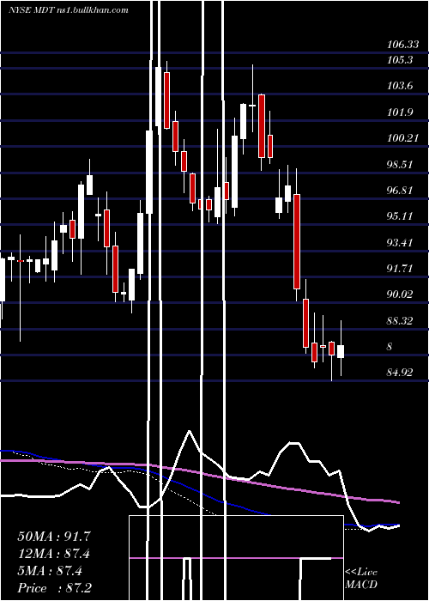Click the 84.92 price level label
The height and width of the screenshot is (601, 429).
pos(400,372)
